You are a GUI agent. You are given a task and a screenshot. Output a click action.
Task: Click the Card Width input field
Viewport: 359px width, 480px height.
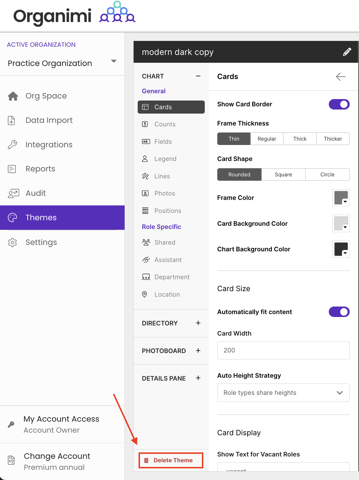(x=283, y=350)
